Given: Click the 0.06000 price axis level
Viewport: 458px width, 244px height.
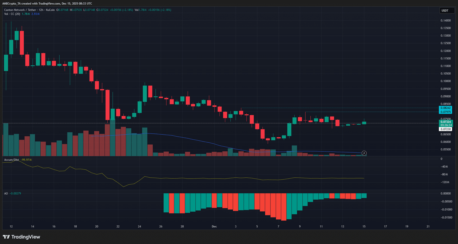Looking at the screenshot, I should 445,142.
